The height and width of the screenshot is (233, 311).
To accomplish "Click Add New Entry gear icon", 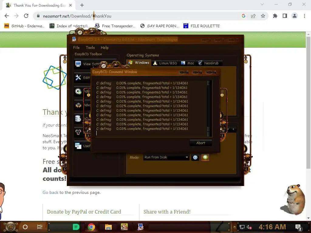I will (x=78, y=91).
